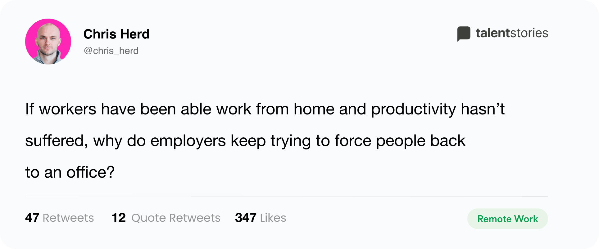Click the text "to an office?"

tap(70, 172)
